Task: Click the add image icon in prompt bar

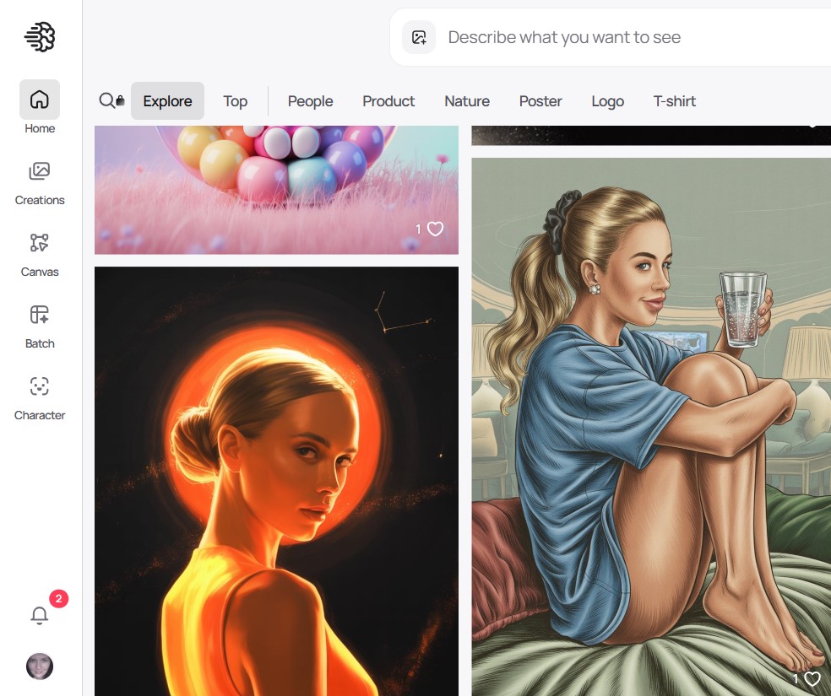Action: point(419,37)
